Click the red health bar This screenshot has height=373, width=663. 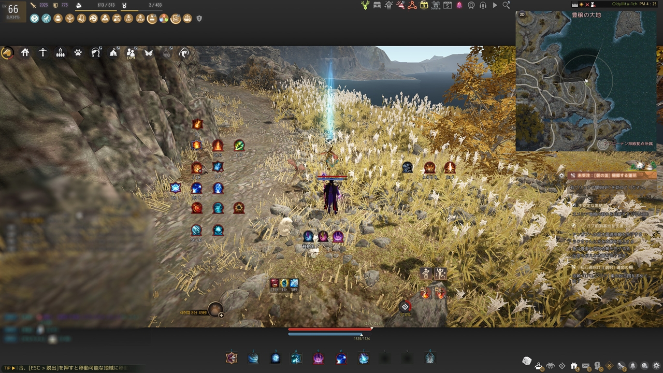330,329
